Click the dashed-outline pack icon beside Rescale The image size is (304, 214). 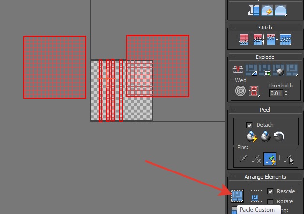point(257,195)
